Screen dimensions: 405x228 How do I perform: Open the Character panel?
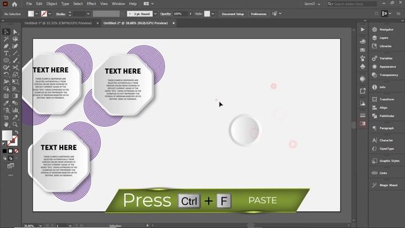386,140
